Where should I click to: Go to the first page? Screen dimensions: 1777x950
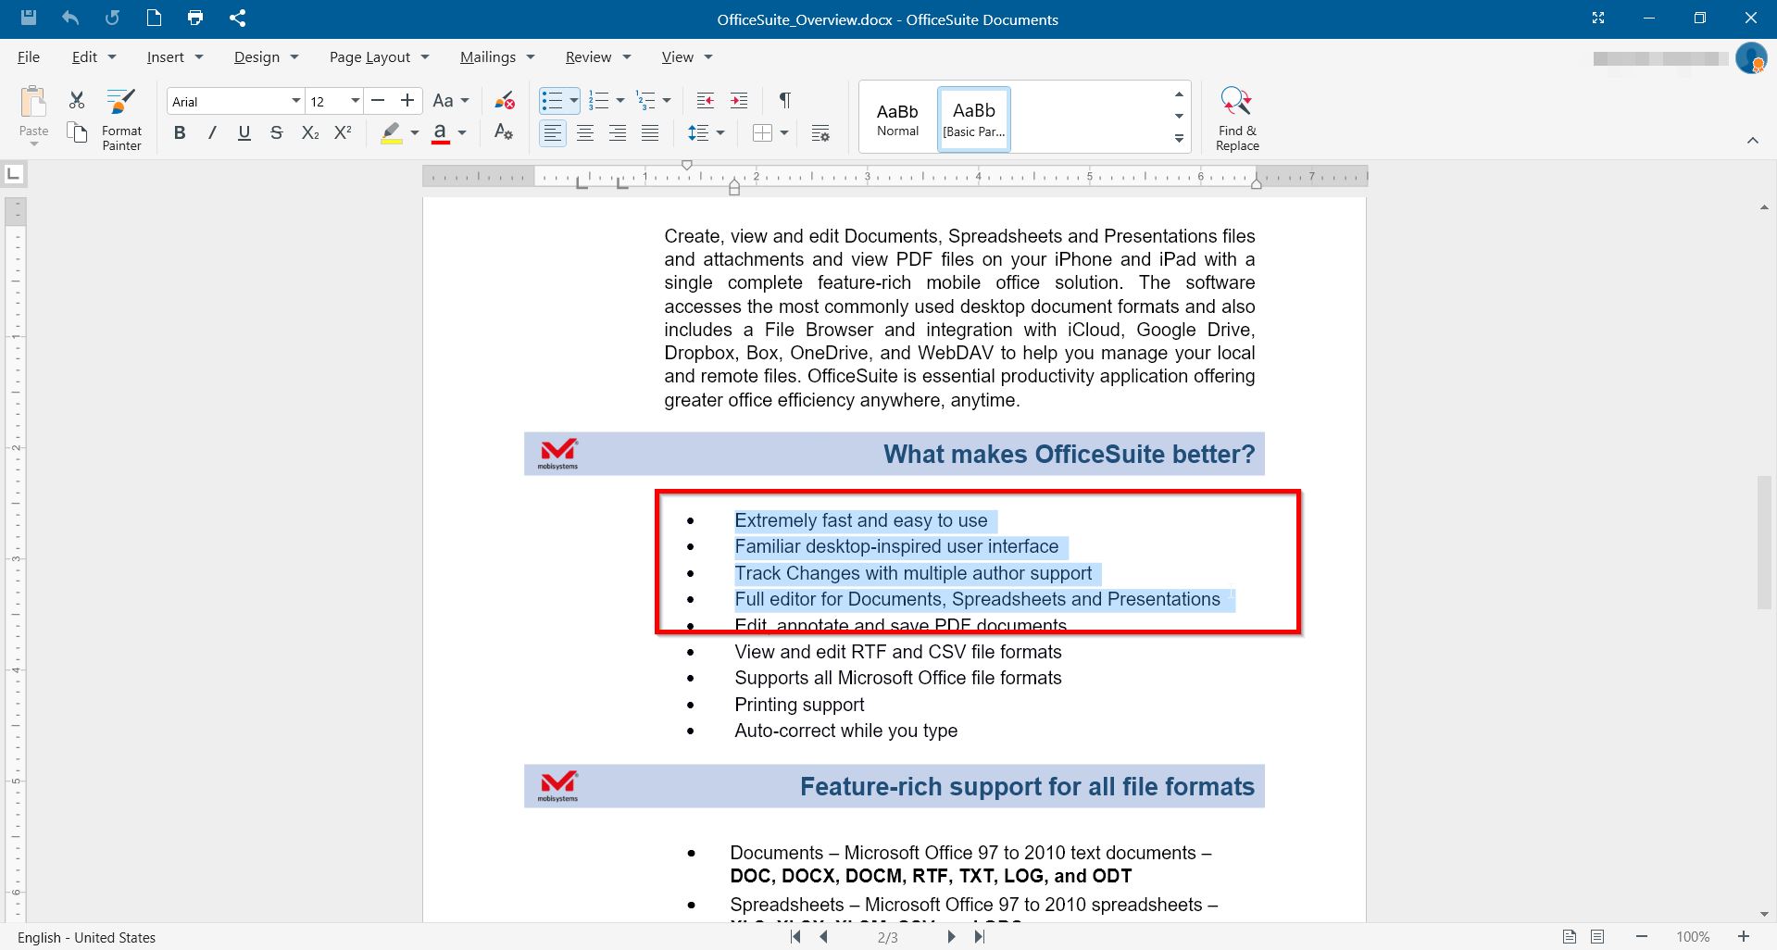point(795,937)
